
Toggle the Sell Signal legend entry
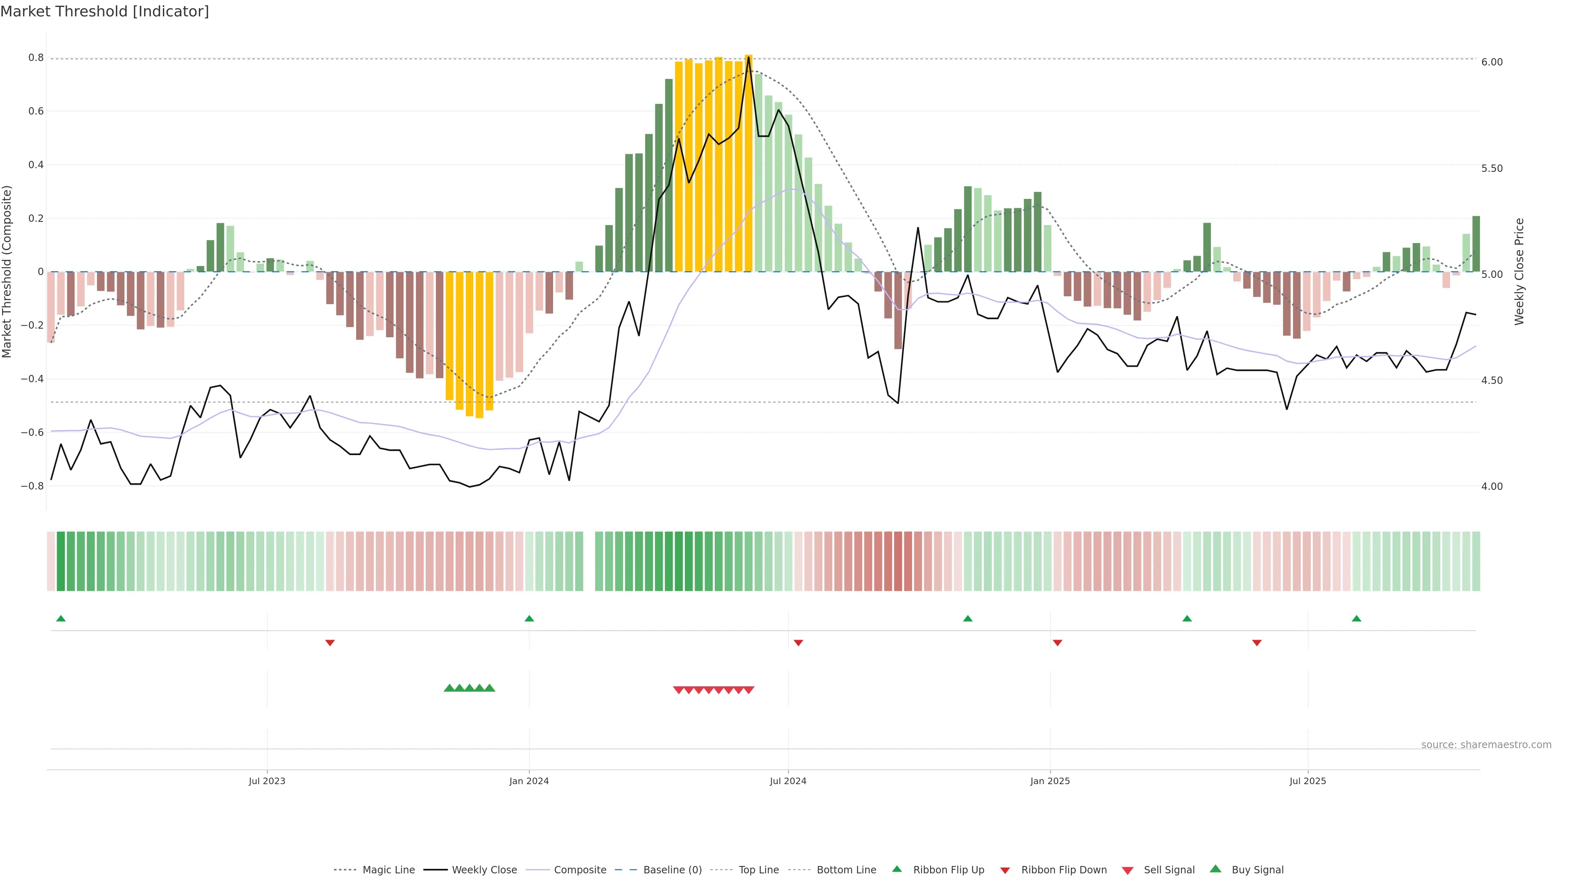(1169, 870)
